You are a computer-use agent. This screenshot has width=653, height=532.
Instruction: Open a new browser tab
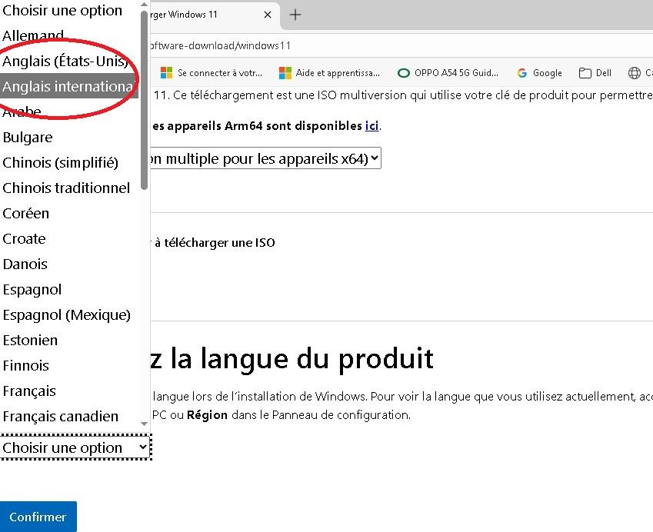point(295,15)
